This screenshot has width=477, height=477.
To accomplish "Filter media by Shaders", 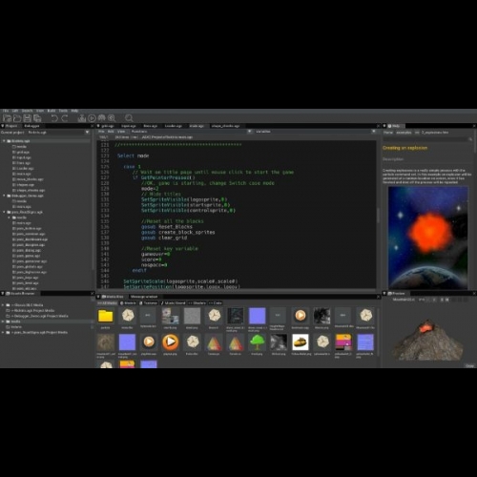I will tap(197, 303).
